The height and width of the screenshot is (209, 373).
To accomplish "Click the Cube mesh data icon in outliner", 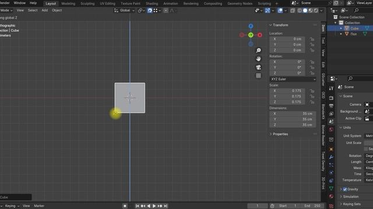I will [368, 28].
